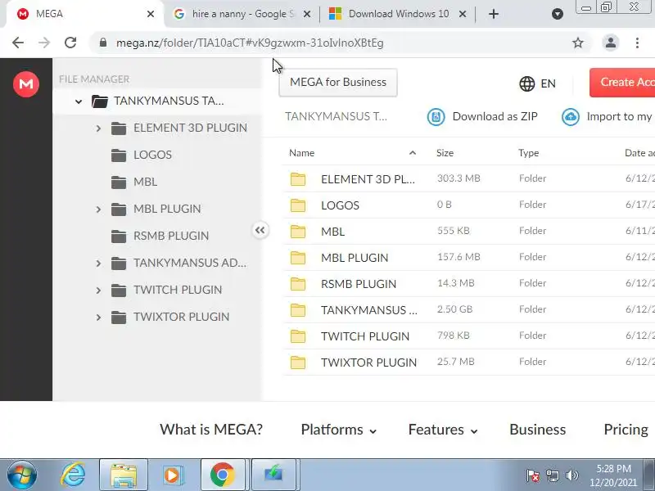The height and width of the screenshot is (491, 655).
Task: Sort files by the Size column
Action: tap(445, 153)
